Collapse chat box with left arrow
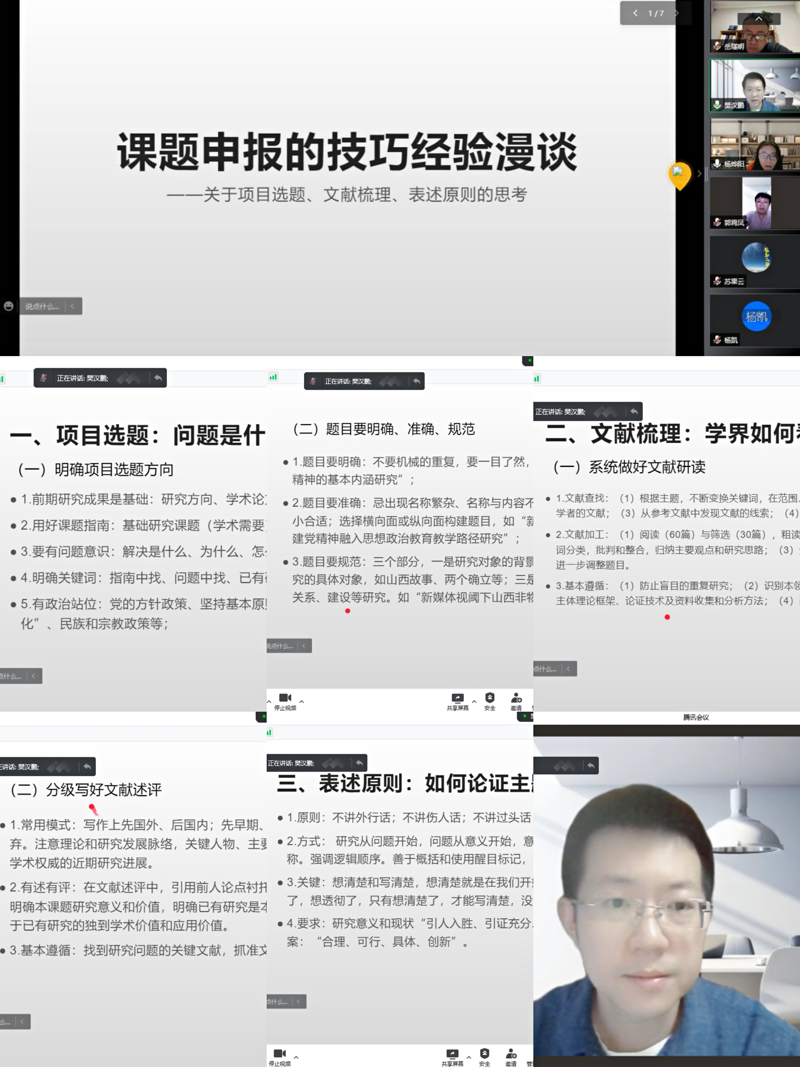The image size is (800, 1067). (x=72, y=306)
